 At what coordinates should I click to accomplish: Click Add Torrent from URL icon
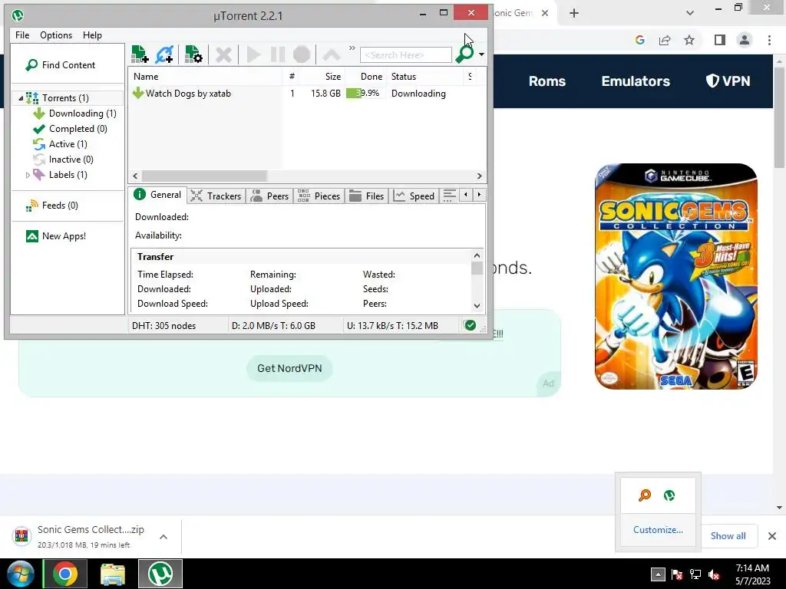164,54
